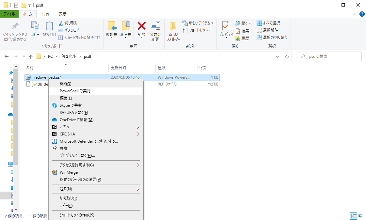Image resolution: width=366 pixels, height=220 pixels.
Task: Choose Copy (コピー) in the context menu
Action: pos(96,206)
